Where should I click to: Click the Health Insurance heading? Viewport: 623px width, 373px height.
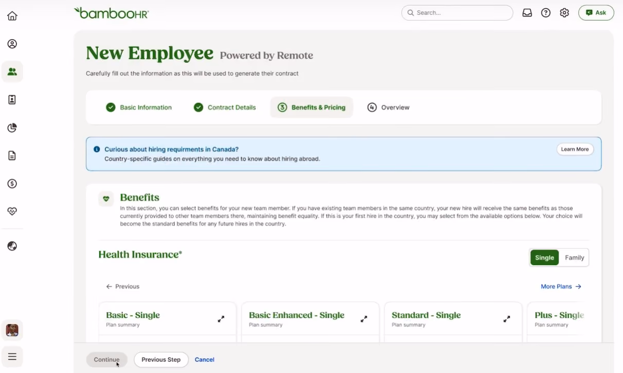coord(140,254)
